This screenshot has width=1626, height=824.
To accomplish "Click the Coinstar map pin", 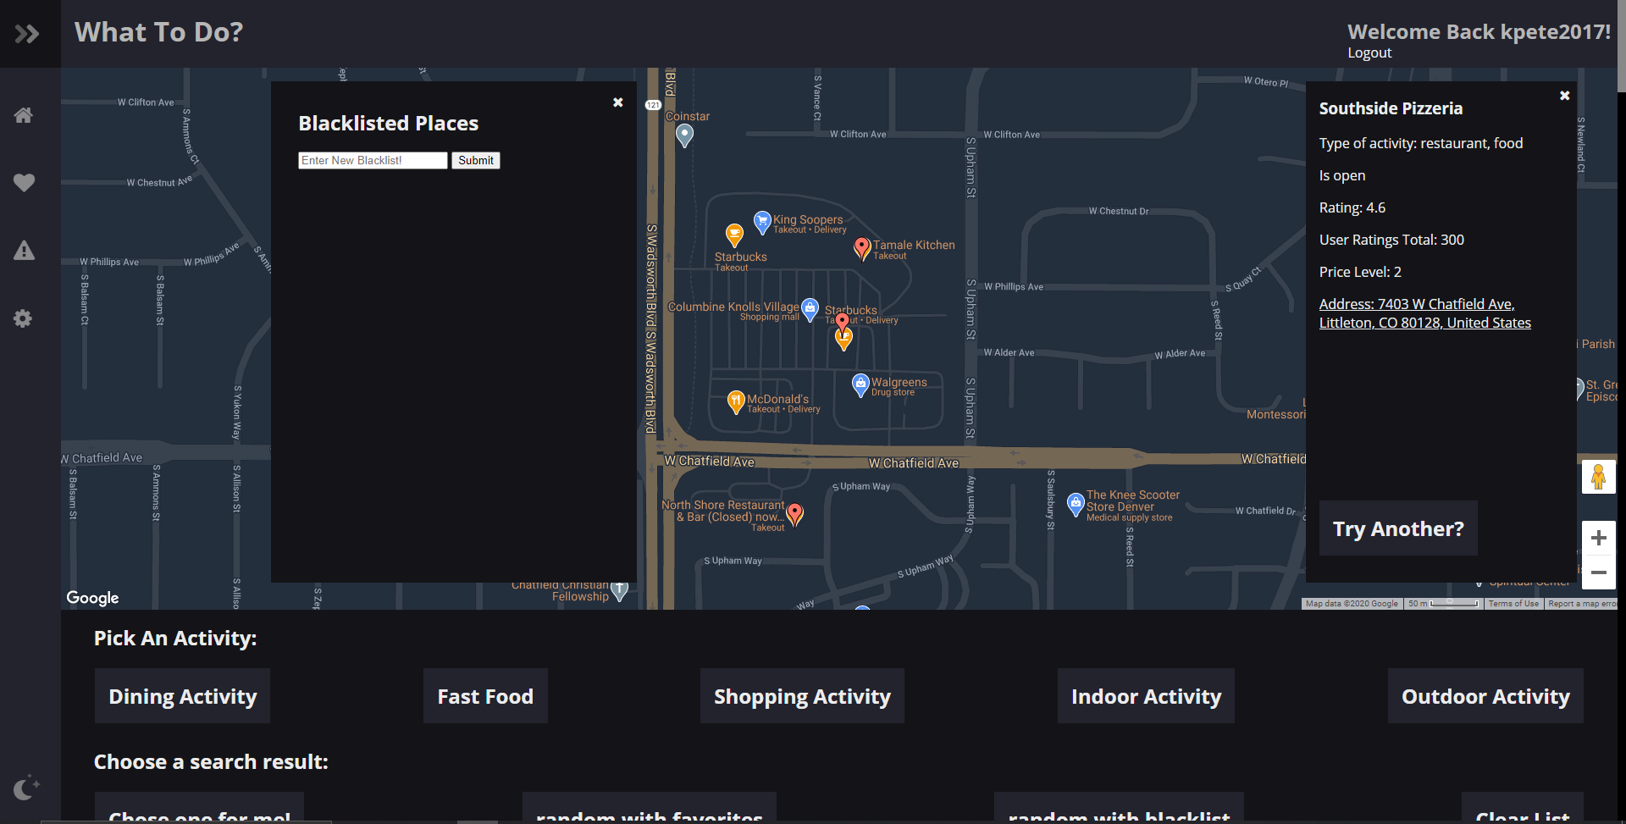I will pyautogui.click(x=685, y=135).
